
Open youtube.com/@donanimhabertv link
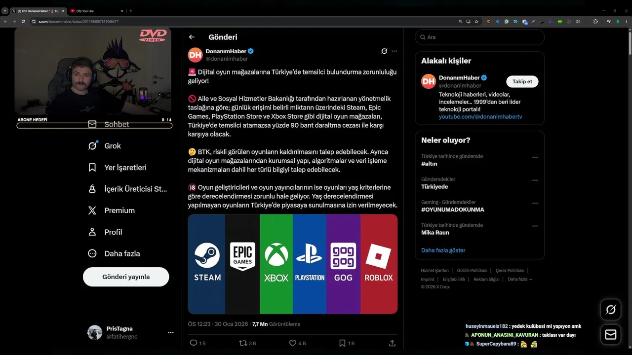pyautogui.click(x=480, y=117)
